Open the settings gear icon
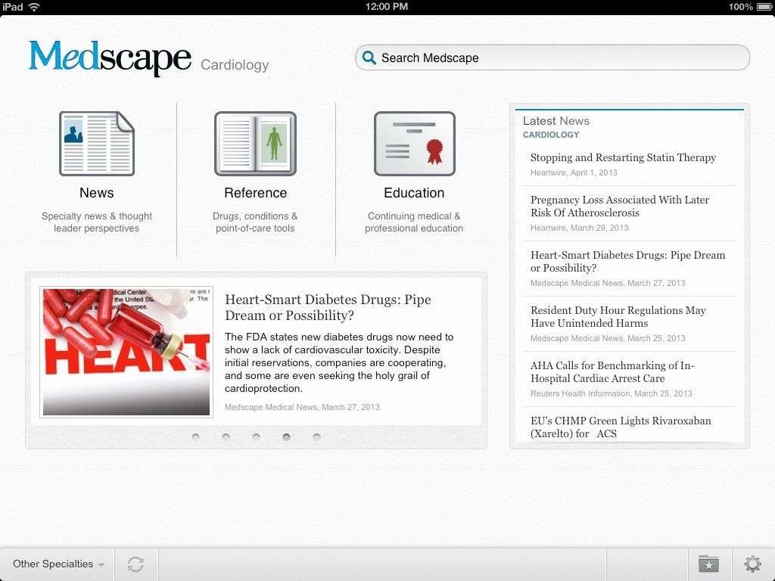Viewport: 775px width, 581px height. coord(752,564)
